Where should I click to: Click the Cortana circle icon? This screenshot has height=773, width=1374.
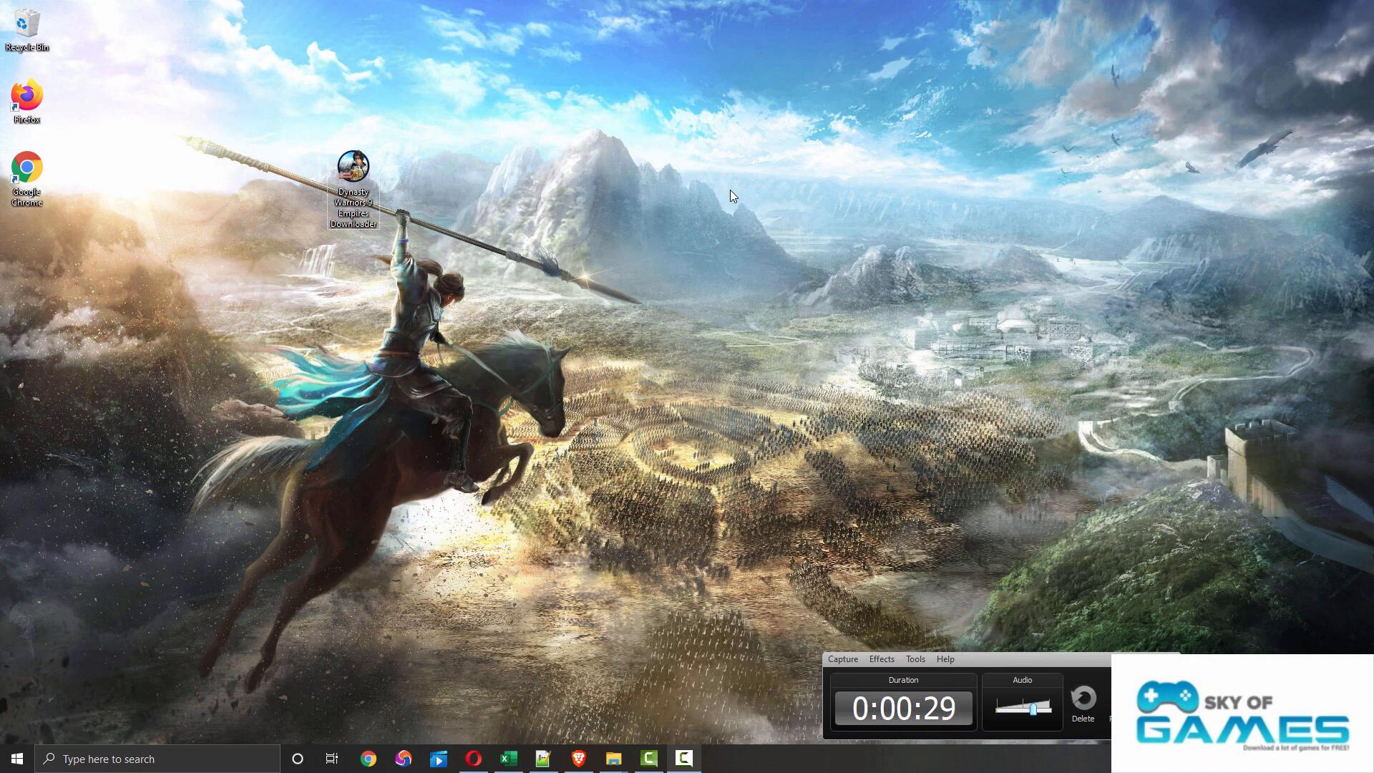[298, 759]
